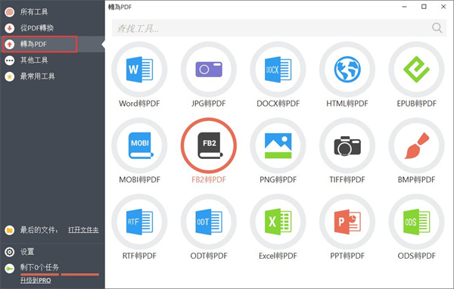Launch the DOCX轉PDF converter
This screenshot has height=289, width=454.
tap(278, 70)
